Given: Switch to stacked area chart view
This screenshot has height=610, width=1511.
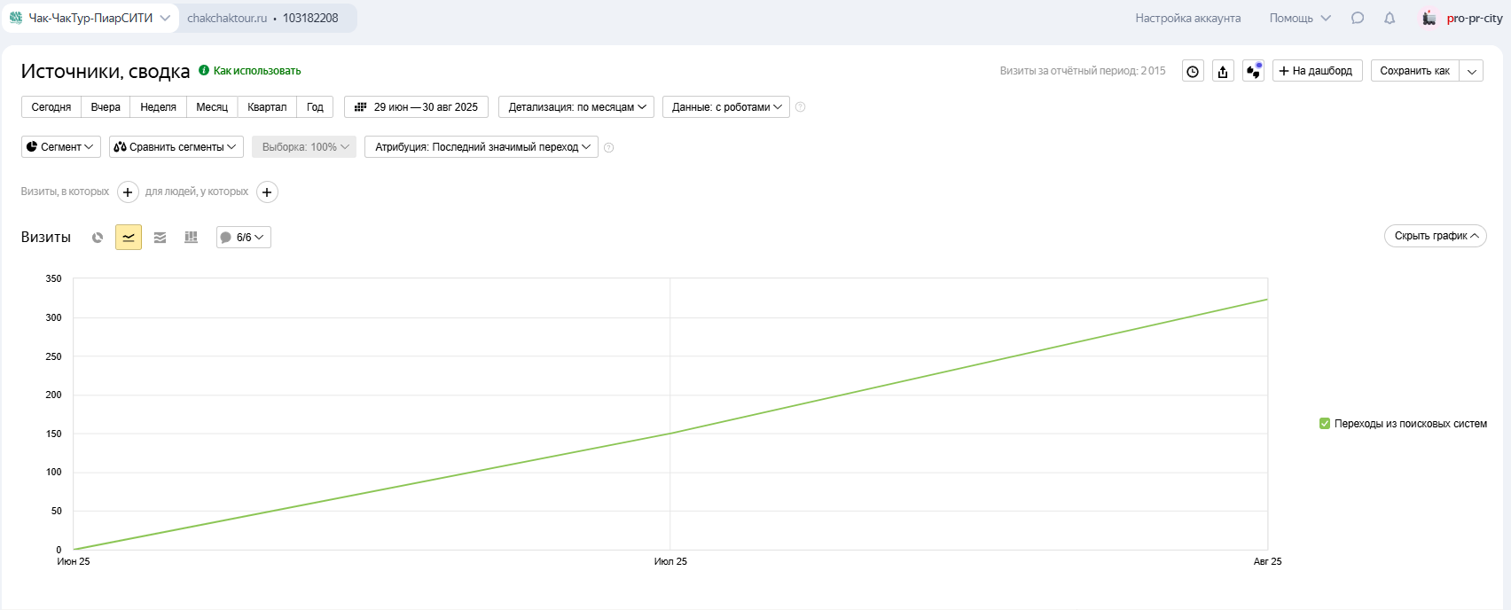Looking at the screenshot, I should point(160,238).
